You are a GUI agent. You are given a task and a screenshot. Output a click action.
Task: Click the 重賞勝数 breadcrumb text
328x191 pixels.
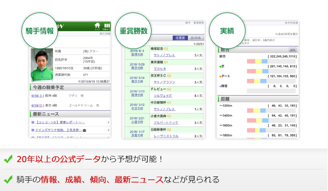tap(198, 22)
